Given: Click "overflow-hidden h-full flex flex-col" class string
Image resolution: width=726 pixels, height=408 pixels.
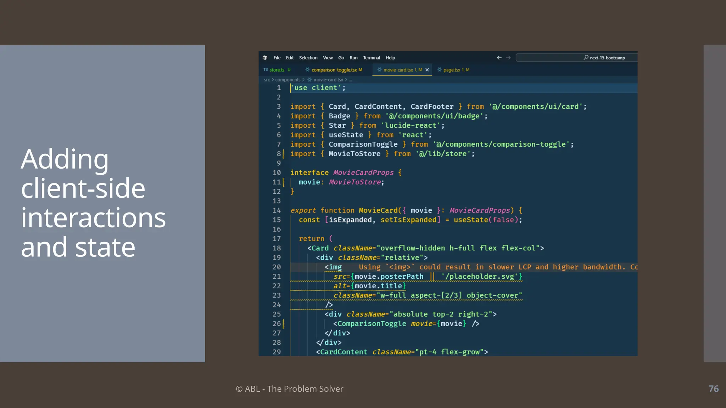Looking at the screenshot, I should point(458,248).
